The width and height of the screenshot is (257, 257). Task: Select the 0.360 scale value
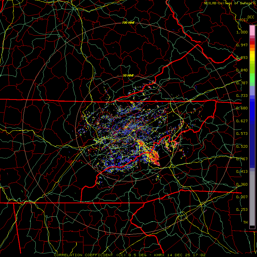coord(242,184)
